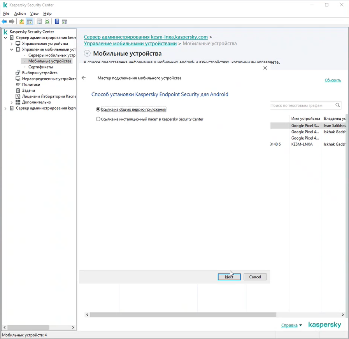Select Выборки устройств tree item
The image size is (349, 339).
pyautogui.click(x=40, y=73)
